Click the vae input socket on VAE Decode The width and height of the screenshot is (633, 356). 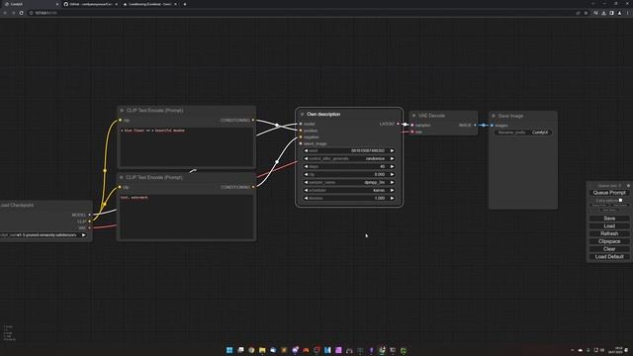[x=412, y=132]
